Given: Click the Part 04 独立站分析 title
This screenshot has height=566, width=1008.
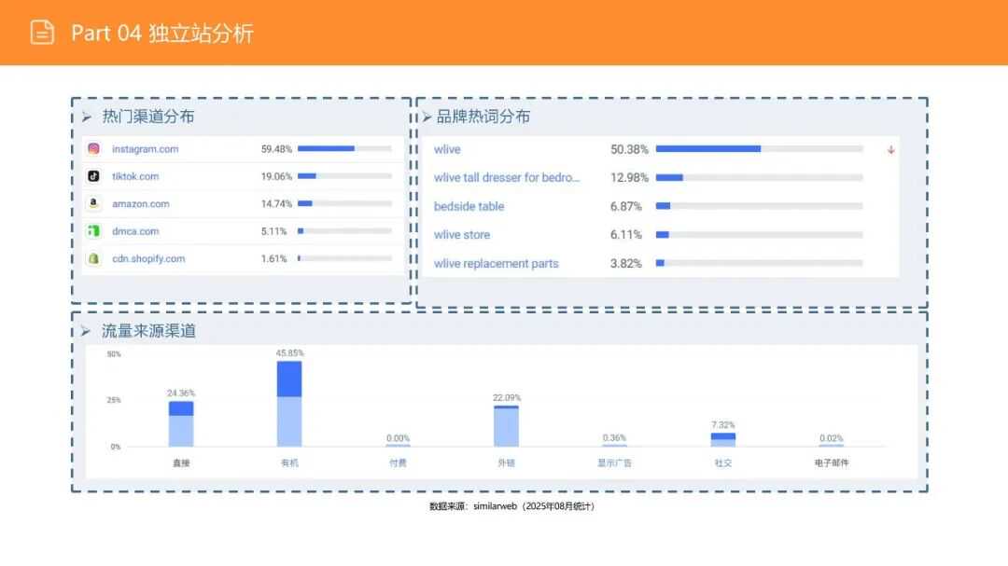Looking at the screenshot, I should coord(162,33).
